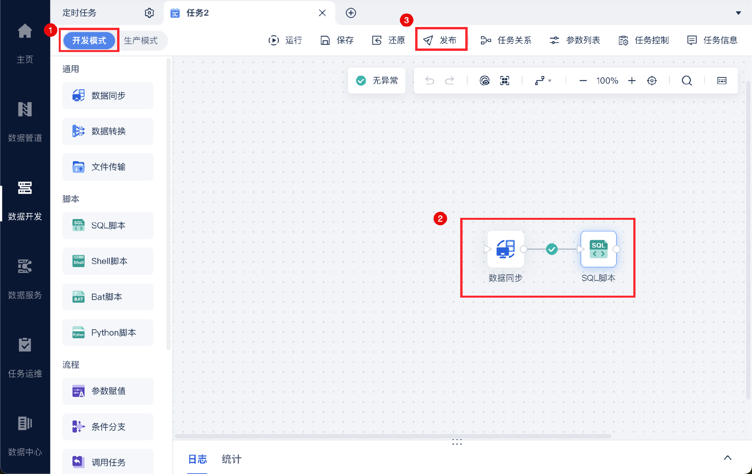Open the tab list dropdown arrow top-right
Viewport: 752px width, 474px height.
point(738,13)
